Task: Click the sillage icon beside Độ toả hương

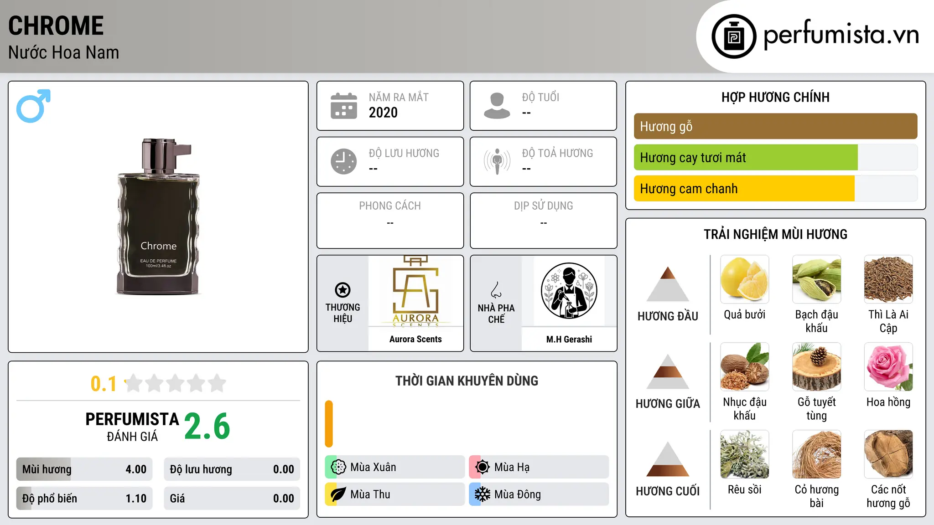Action: (x=497, y=161)
